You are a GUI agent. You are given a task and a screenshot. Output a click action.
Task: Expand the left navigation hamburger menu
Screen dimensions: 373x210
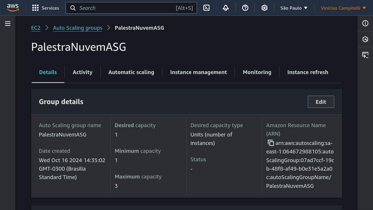(8, 24)
